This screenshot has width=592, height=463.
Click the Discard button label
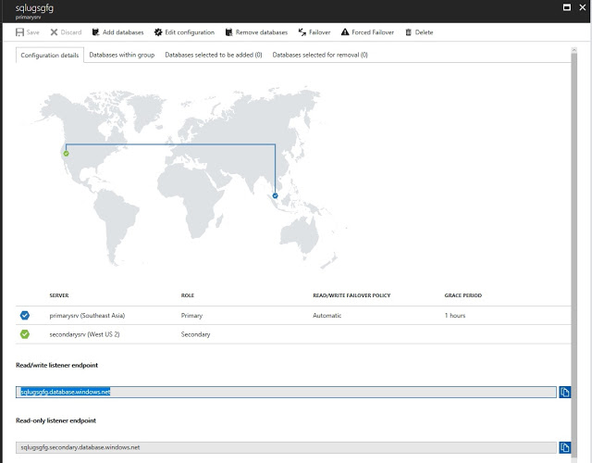pos(71,32)
